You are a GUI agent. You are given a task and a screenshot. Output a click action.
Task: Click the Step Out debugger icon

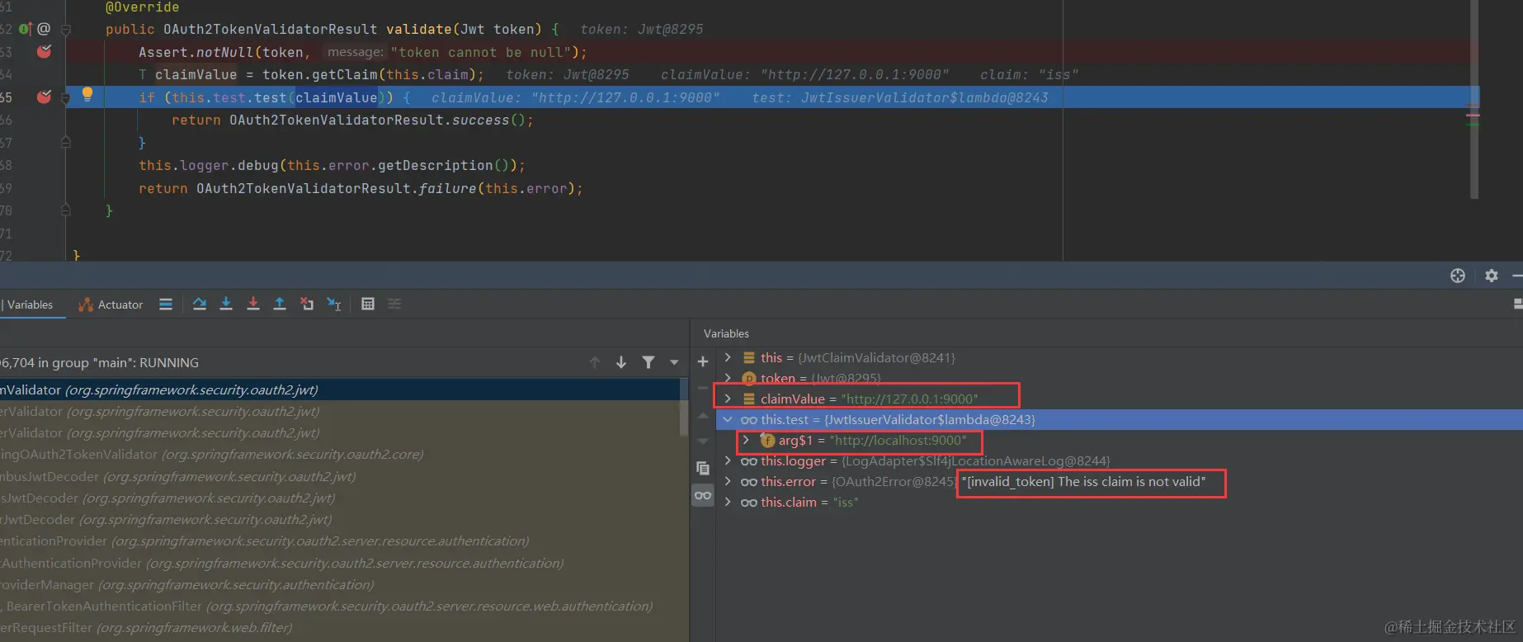(280, 304)
